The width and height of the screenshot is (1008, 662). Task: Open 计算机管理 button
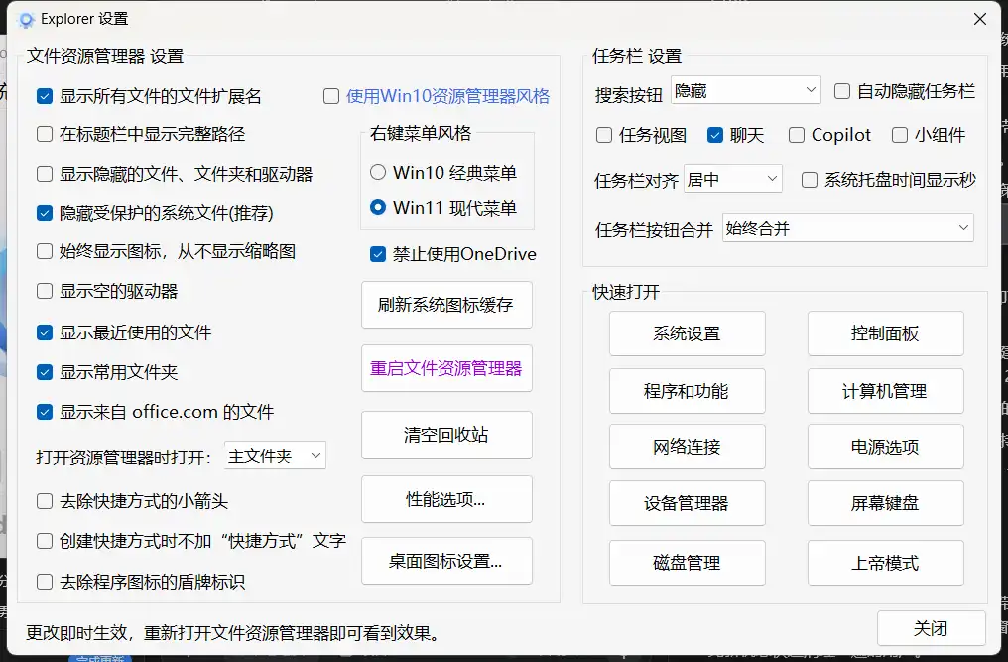click(886, 391)
